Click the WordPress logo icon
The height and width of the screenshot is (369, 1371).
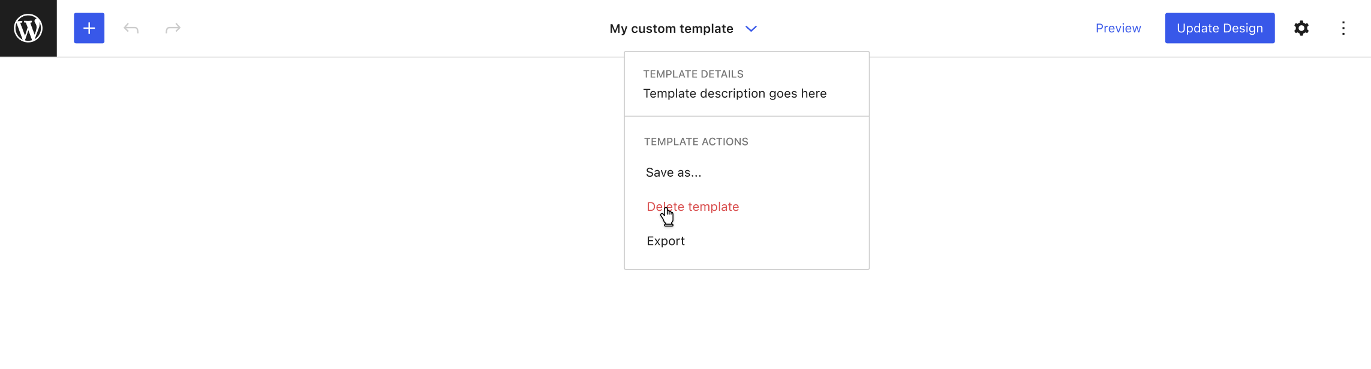28,28
